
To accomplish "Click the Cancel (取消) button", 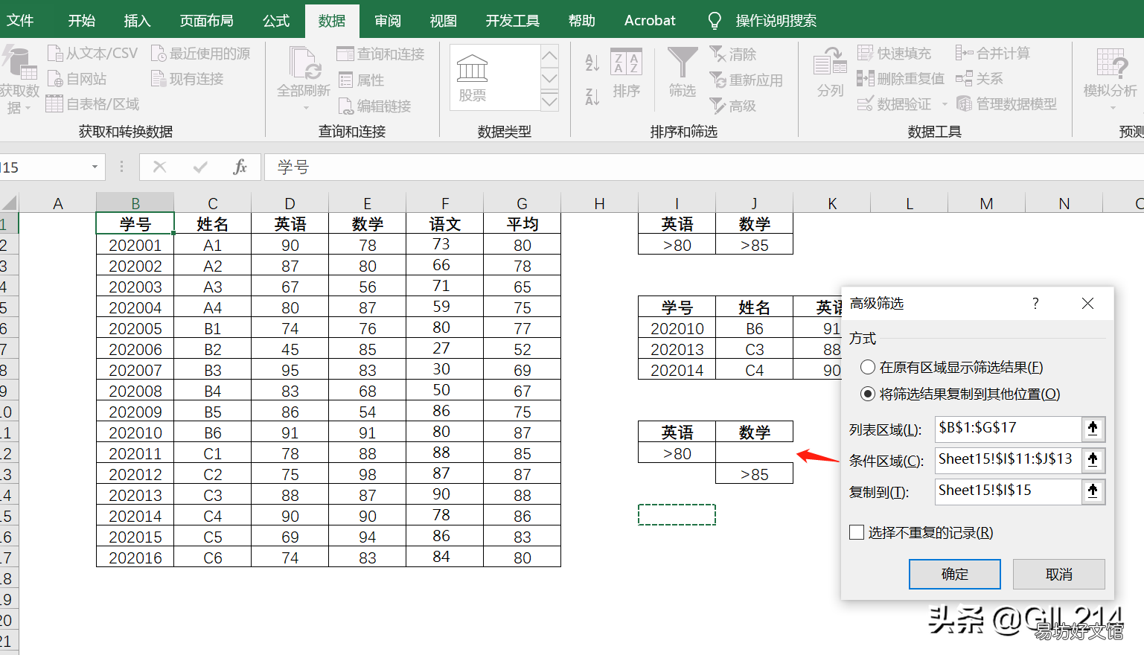I will [1059, 574].
